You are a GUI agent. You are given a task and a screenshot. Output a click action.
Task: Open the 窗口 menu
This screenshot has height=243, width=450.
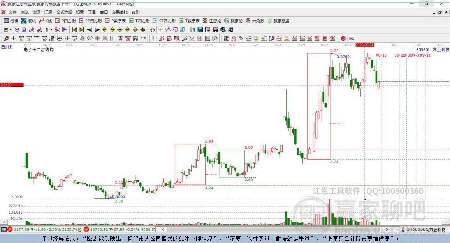[104, 12]
